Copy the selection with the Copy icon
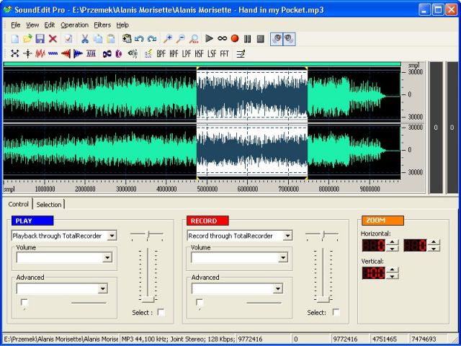This screenshot has width=461, height=346. 98,39
